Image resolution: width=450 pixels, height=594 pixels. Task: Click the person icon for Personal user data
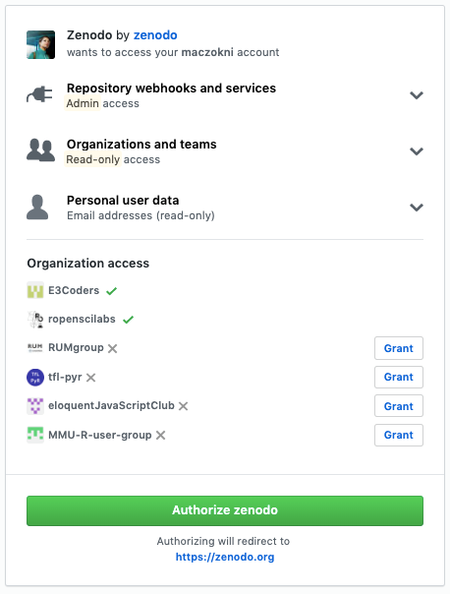37,208
